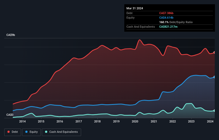This screenshot has width=219, height=140.
Task: Click the 2014 x-axis label
Action: point(22,121)
